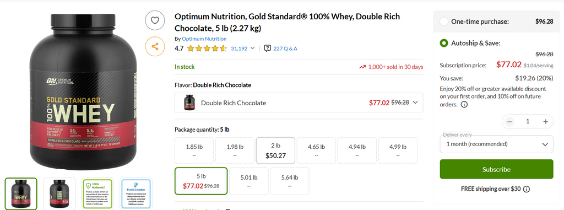Add product to wishlist with heart icon
The height and width of the screenshot is (210, 564).
(x=155, y=20)
